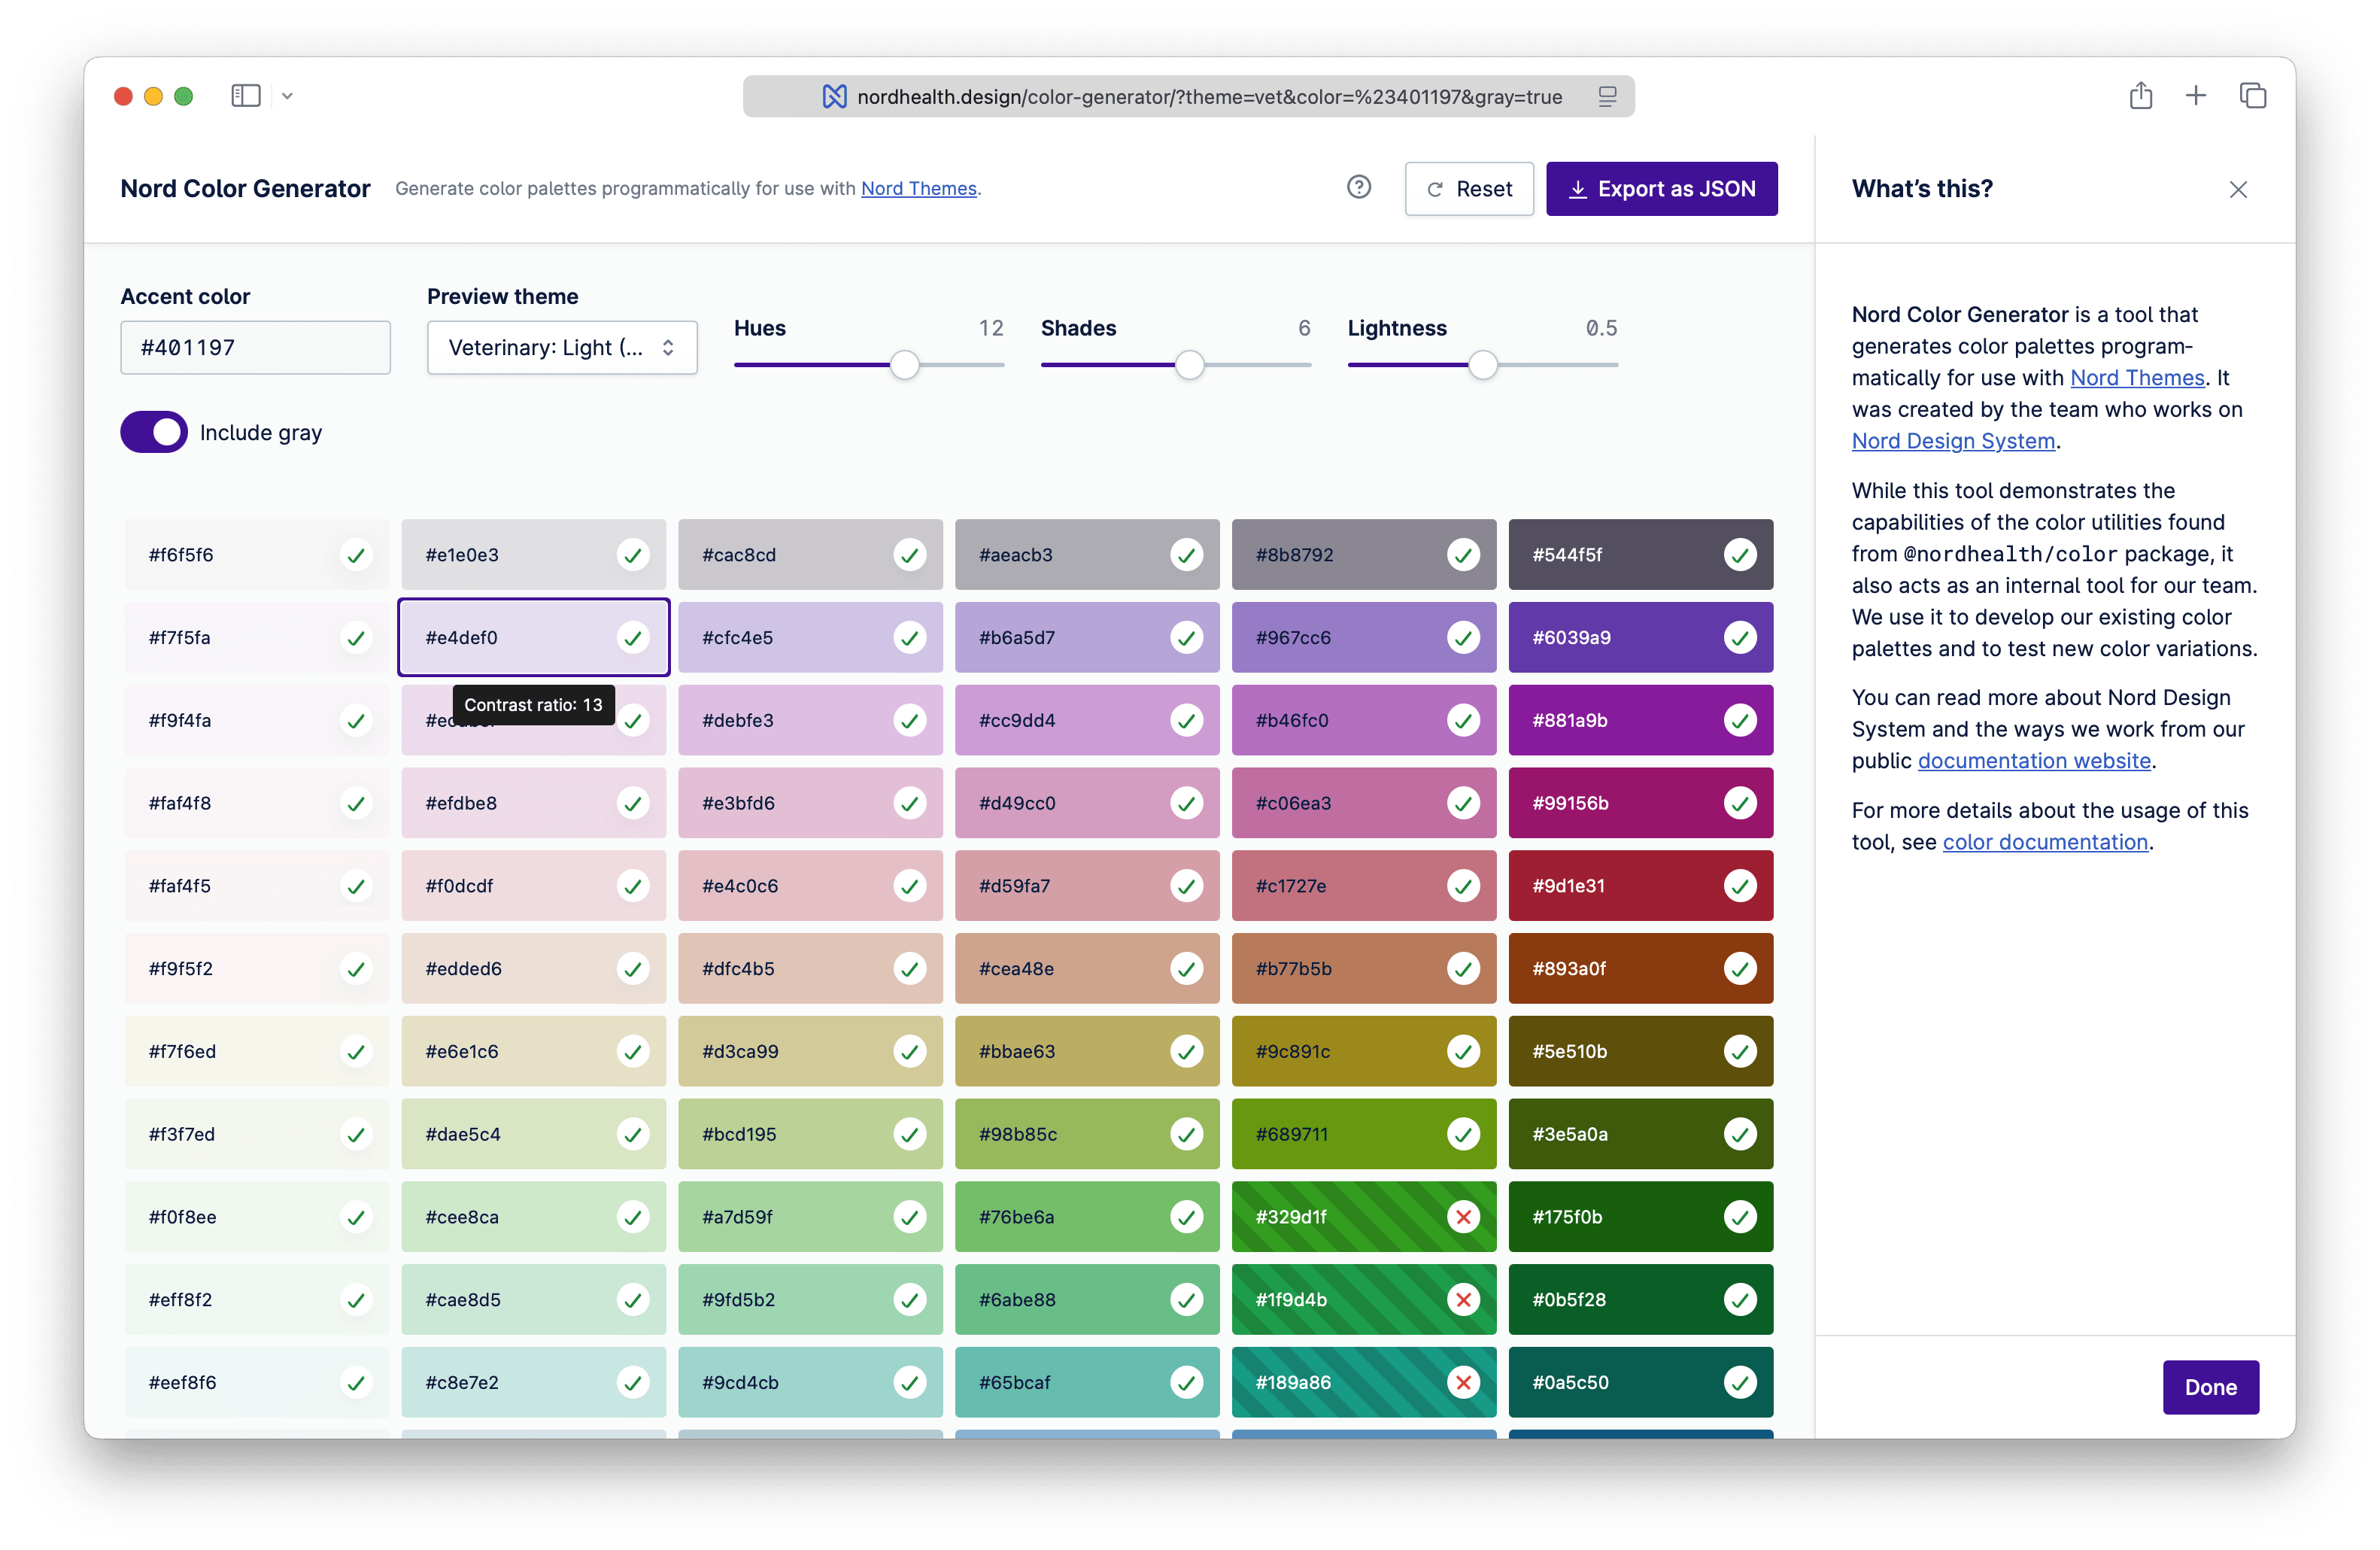Select the #dae5c4 color swatch

[x=533, y=1134]
